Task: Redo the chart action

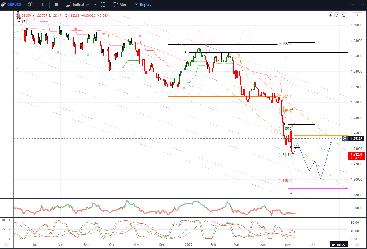Action: click(x=362, y=5)
